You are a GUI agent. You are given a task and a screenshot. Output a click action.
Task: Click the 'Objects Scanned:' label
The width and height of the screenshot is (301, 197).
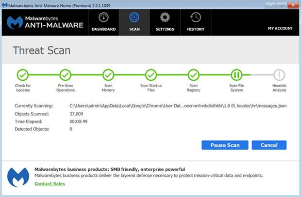[x=32, y=114]
